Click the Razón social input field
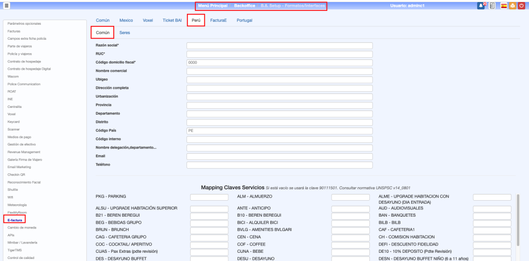 [x=279, y=45]
